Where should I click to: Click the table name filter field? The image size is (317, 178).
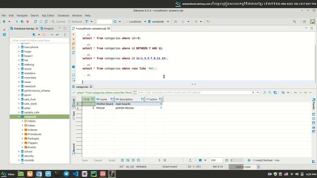click(40, 41)
